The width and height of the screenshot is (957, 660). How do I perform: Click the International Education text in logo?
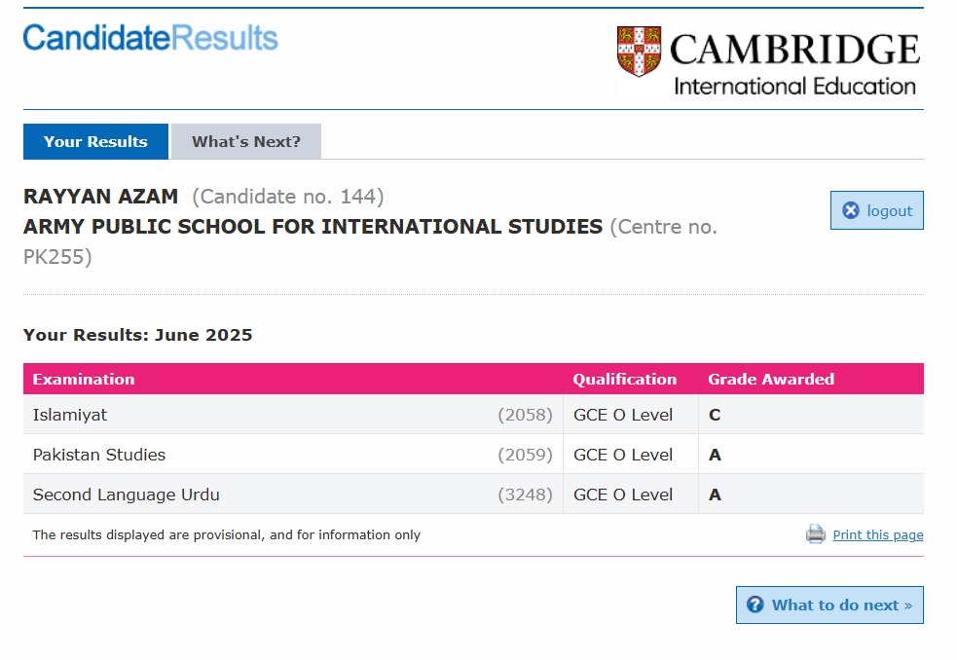794,86
